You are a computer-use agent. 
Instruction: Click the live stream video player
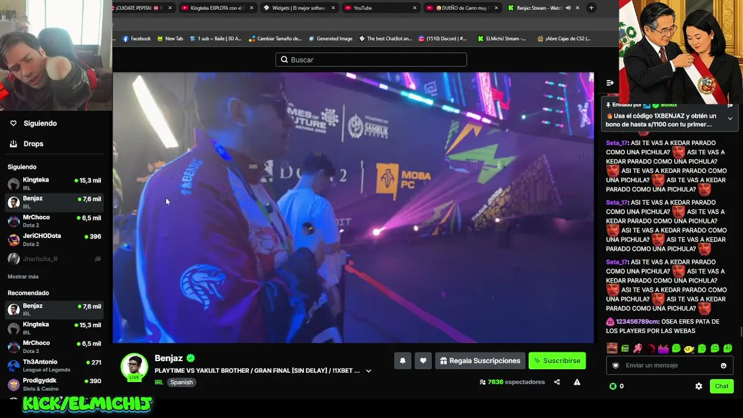353,207
